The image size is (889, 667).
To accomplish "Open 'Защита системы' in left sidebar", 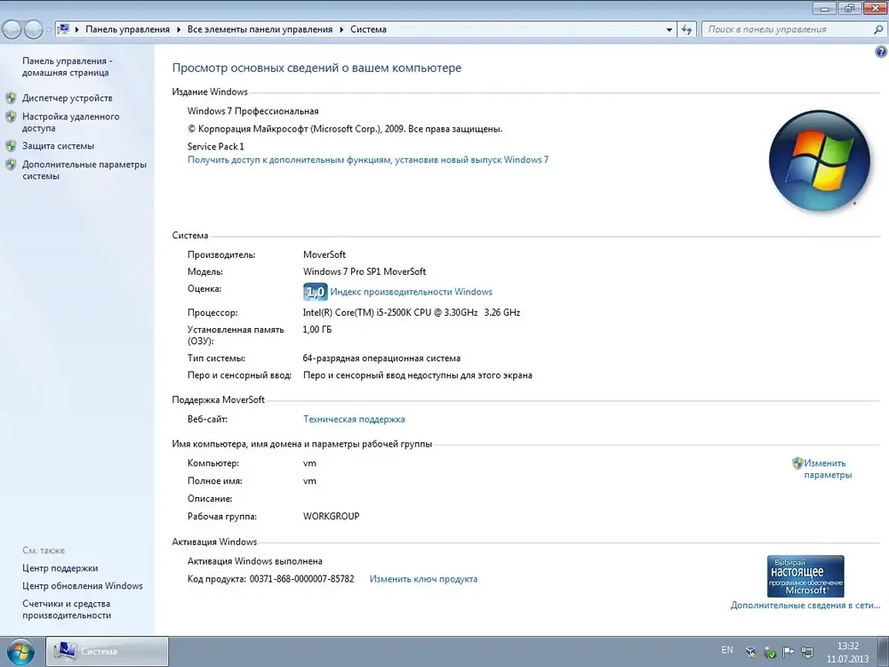I will [x=58, y=146].
